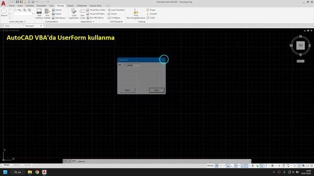Click the Workspace Switching gear in status bar

point(273,166)
